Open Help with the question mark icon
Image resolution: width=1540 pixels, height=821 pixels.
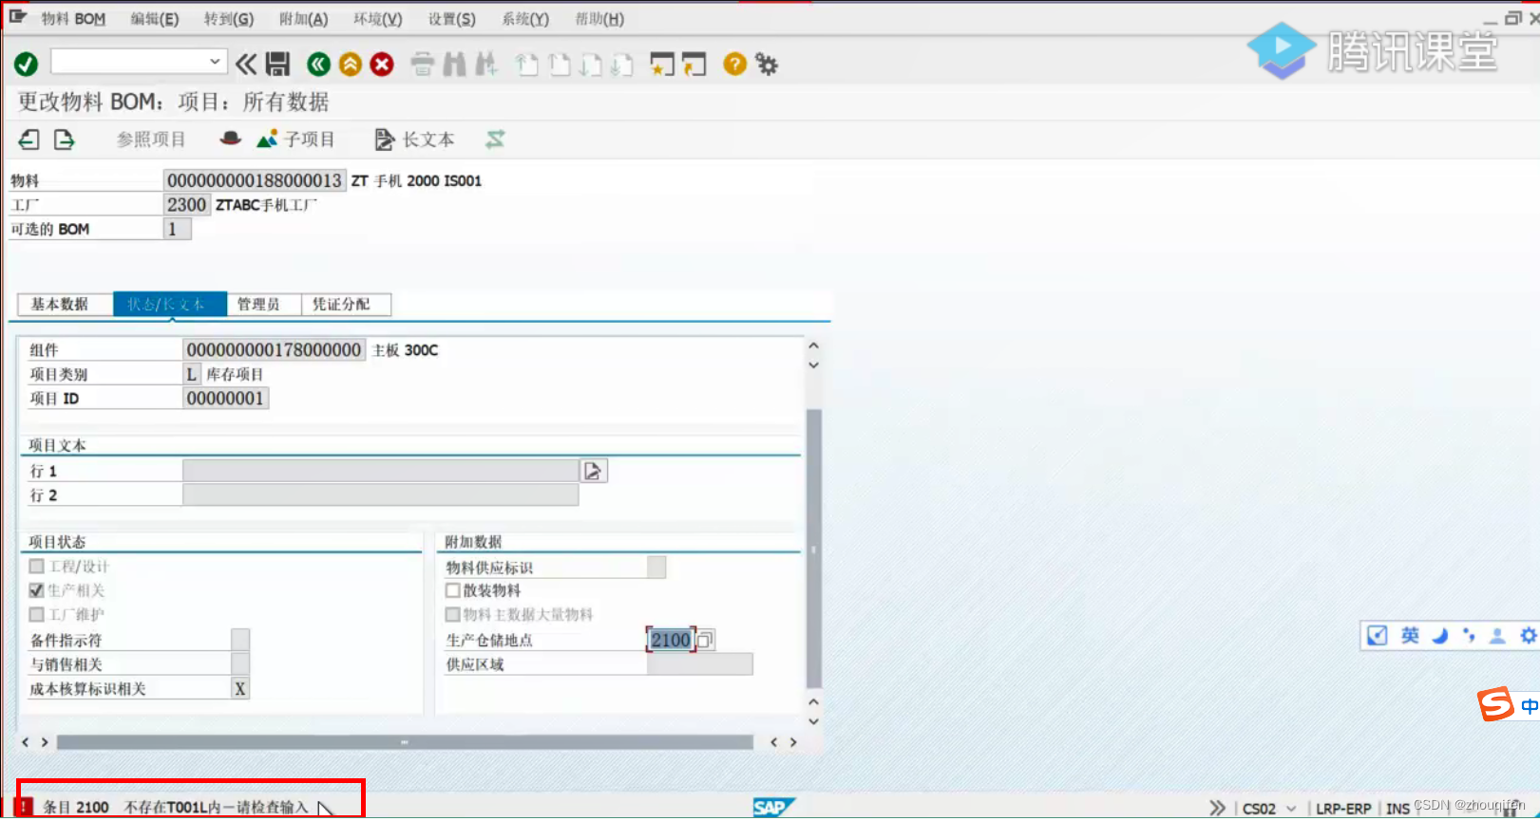click(x=734, y=64)
